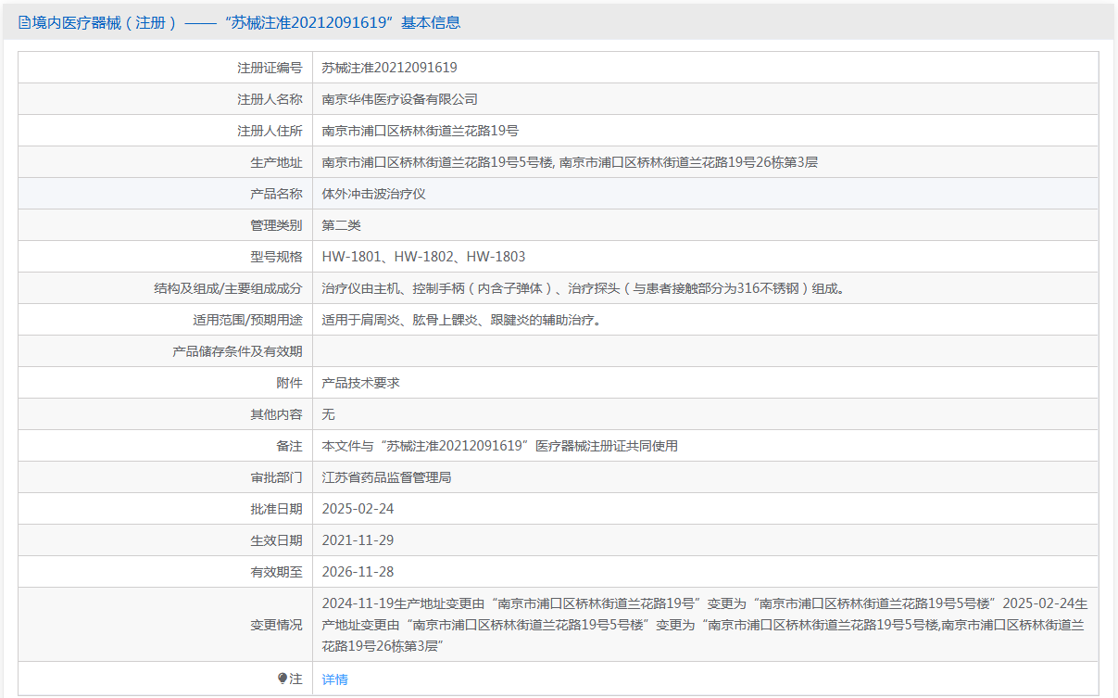Click the 结构及组成/主要组成成分 label
Viewport: 1118px width, 698px height.
click(x=228, y=288)
